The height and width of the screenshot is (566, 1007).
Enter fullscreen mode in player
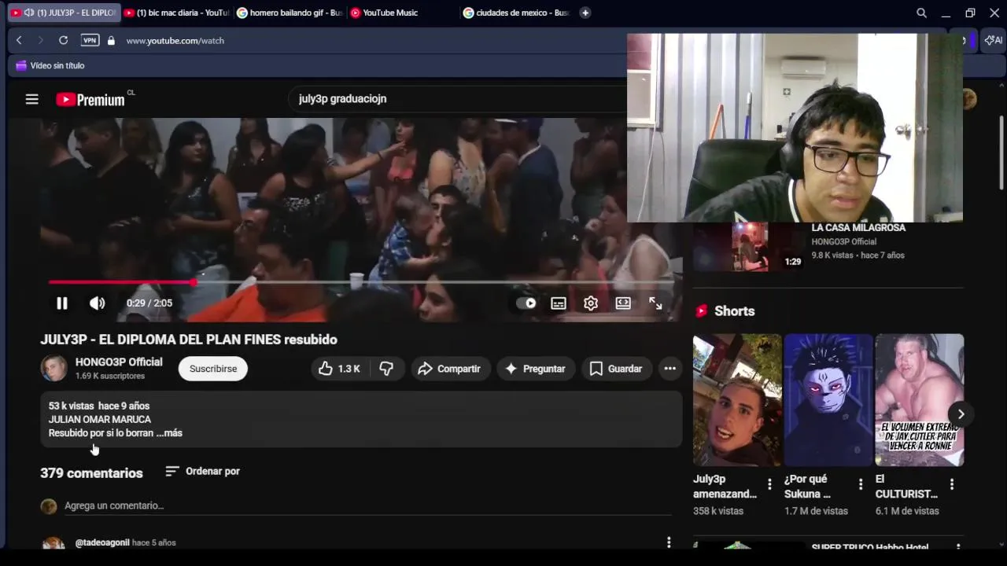(655, 303)
